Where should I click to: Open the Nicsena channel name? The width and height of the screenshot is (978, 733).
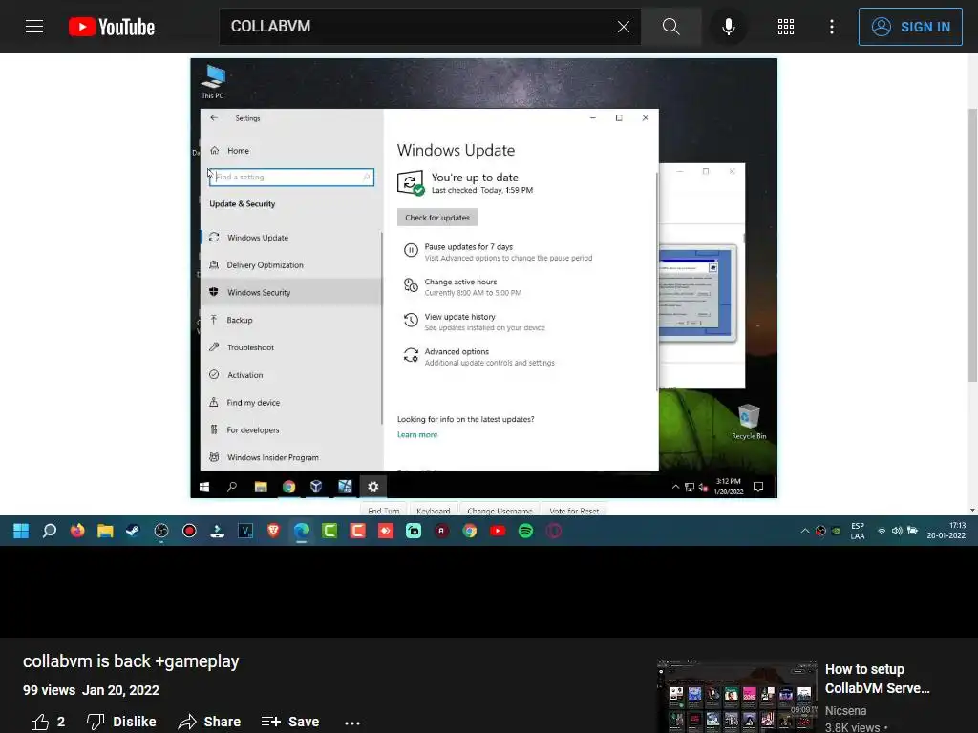tap(845, 710)
